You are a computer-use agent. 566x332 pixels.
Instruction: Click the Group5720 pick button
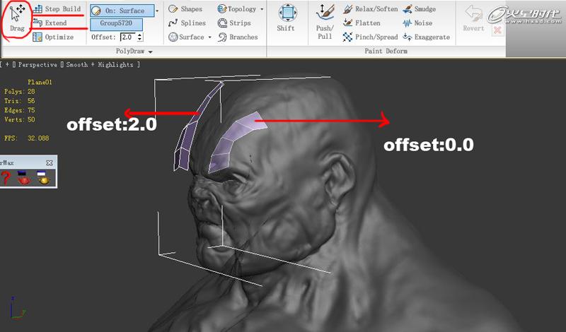pyautogui.click(x=116, y=23)
